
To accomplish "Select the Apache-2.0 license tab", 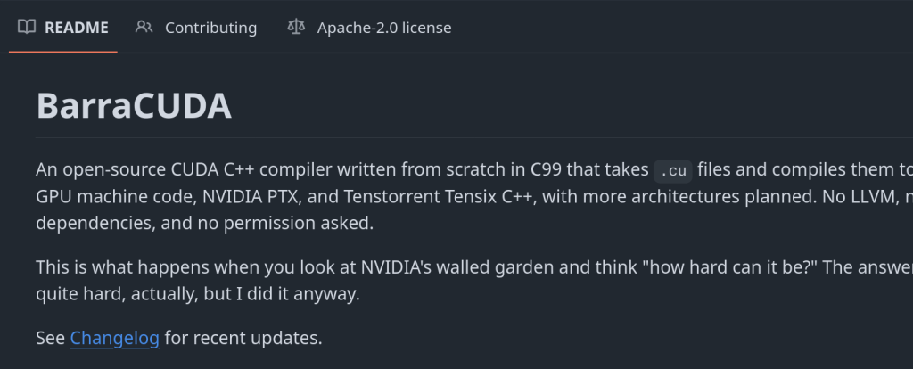I will click(x=383, y=28).
